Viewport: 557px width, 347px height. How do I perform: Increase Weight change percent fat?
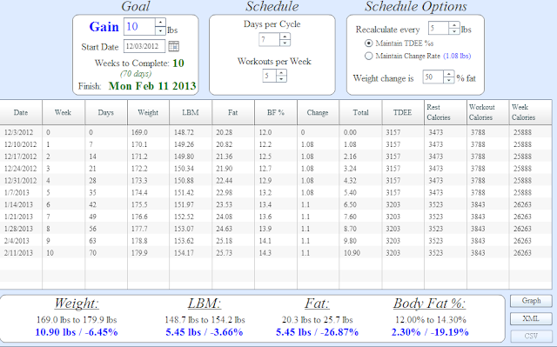click(449, 74)
